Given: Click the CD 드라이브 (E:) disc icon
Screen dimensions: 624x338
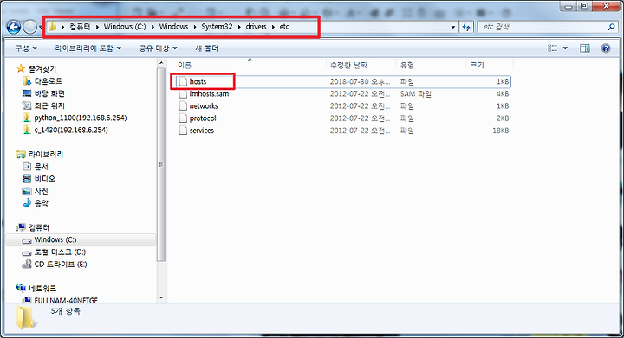Looking at the screenshot, I should pyautogui.click(x=27, y=265).
